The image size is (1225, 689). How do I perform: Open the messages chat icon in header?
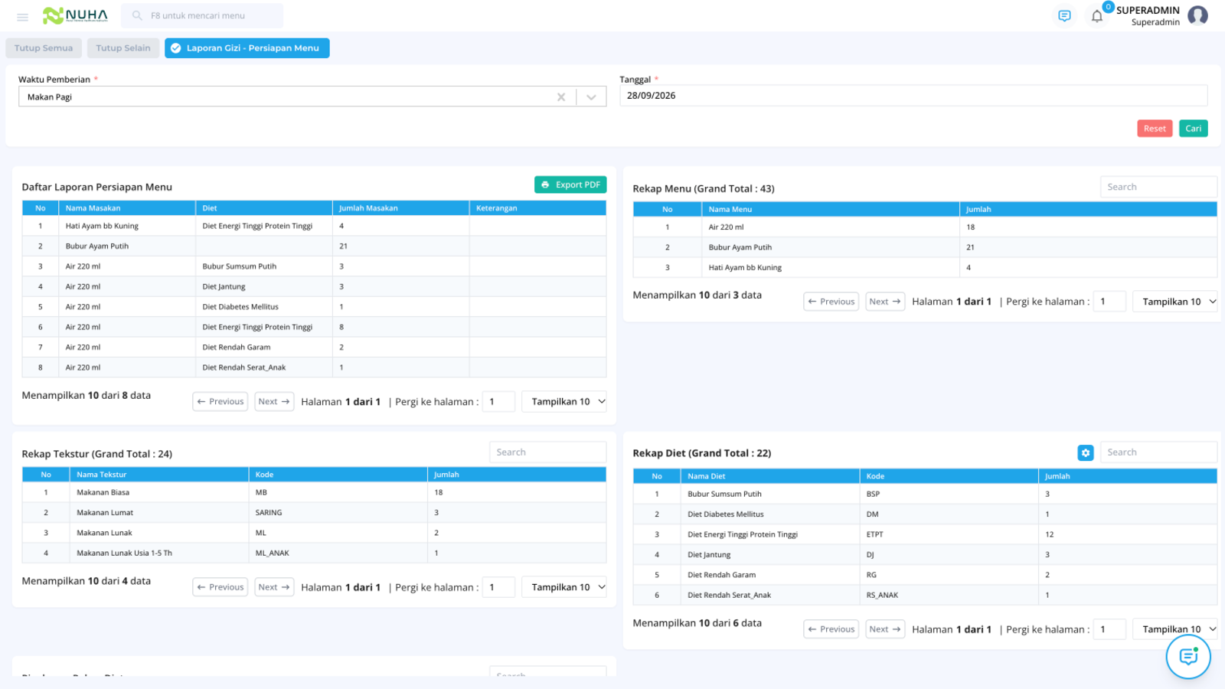point(1064,16)
